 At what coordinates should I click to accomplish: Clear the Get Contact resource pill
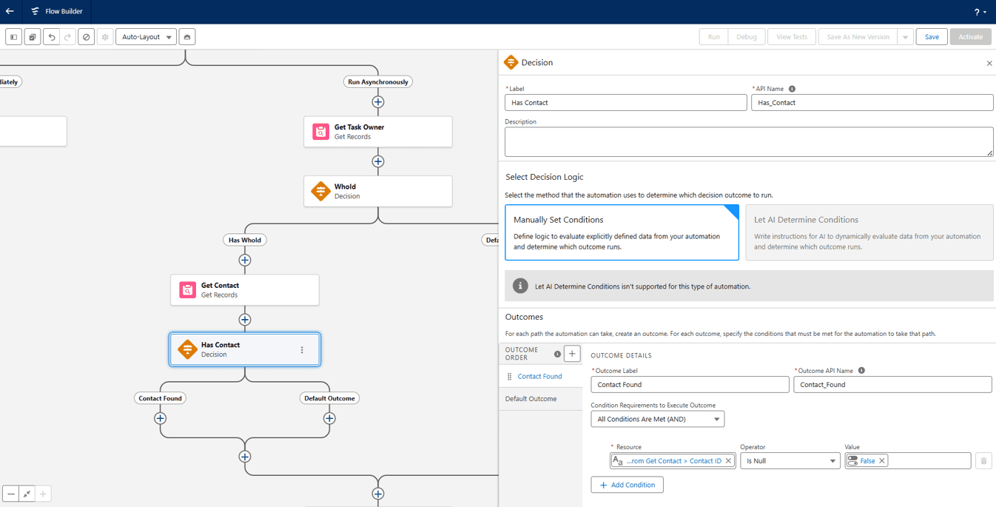tap(728, 461)
